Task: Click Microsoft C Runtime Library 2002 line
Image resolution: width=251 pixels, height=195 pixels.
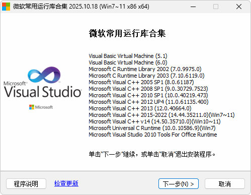Action: tap(145, 69)
